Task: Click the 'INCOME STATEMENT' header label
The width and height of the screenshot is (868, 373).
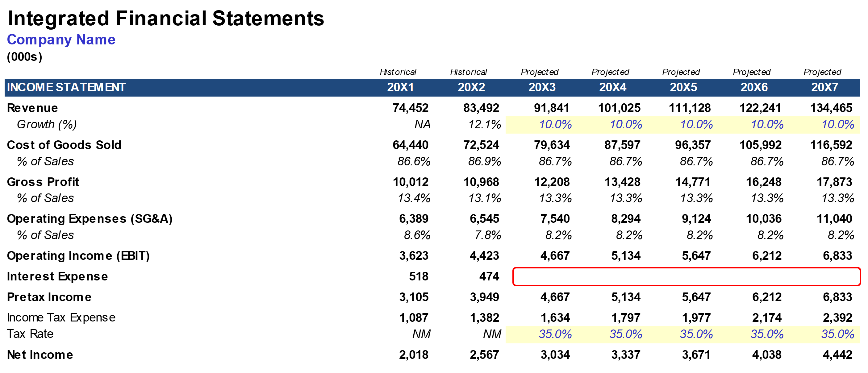Action: click(66, 88)
